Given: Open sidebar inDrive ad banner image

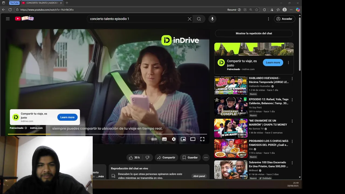Looking at the screenshot, I should tap(254, 49).
